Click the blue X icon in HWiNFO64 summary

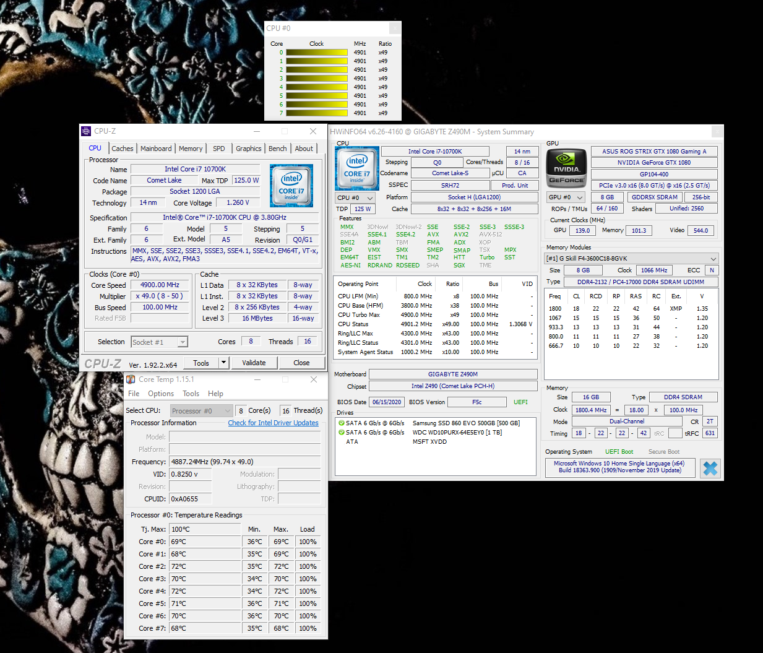pyautogui.click(x=710, y=469)
